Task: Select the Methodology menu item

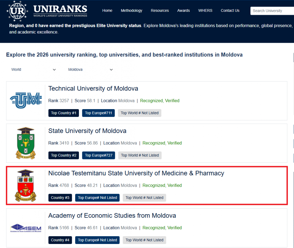Action: (132, 10)
